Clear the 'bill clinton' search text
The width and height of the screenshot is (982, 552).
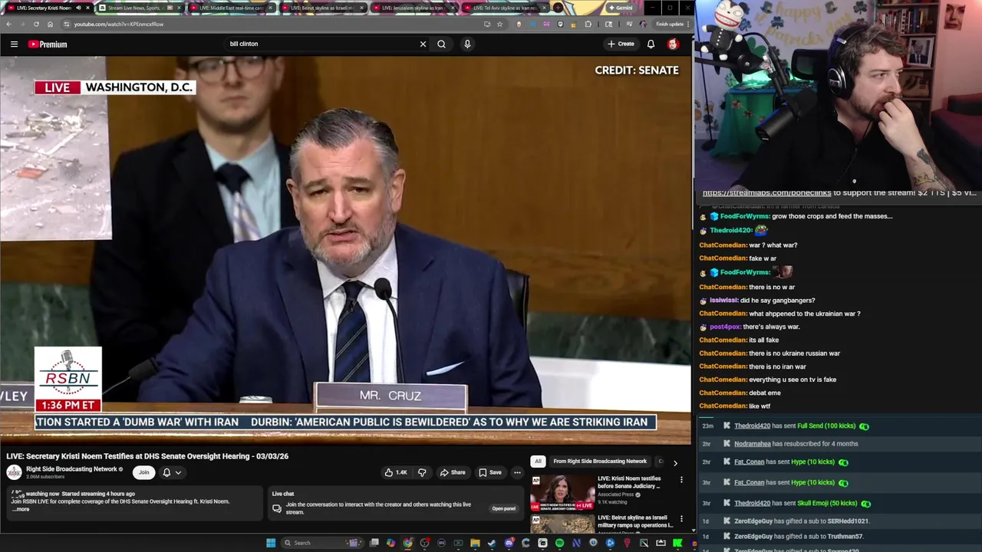pos(423,44)
